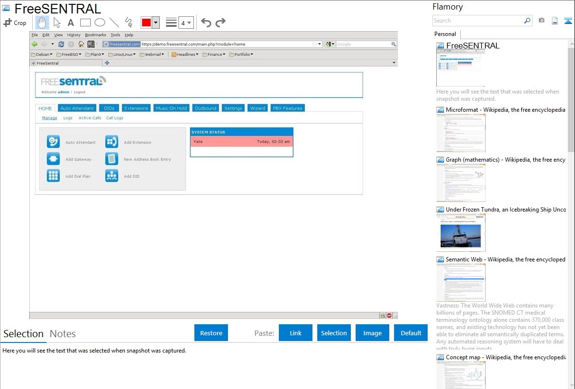
Task: Select the Auto Attendant tab
Action: point(77,108)
